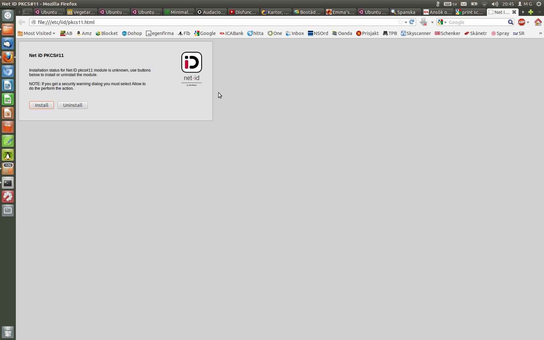Image resolution: width=544 pixels, height=340 pixels.
Task: Open Terminal in launcher
Action: [x=8, y=183]
